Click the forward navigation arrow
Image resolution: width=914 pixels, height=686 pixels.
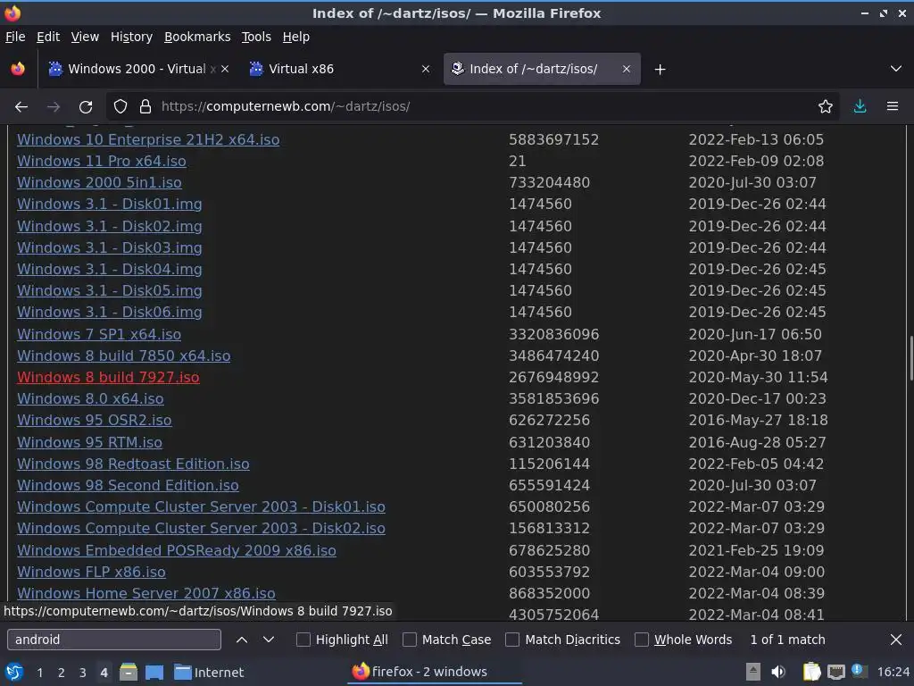click(x=53, y=107)
